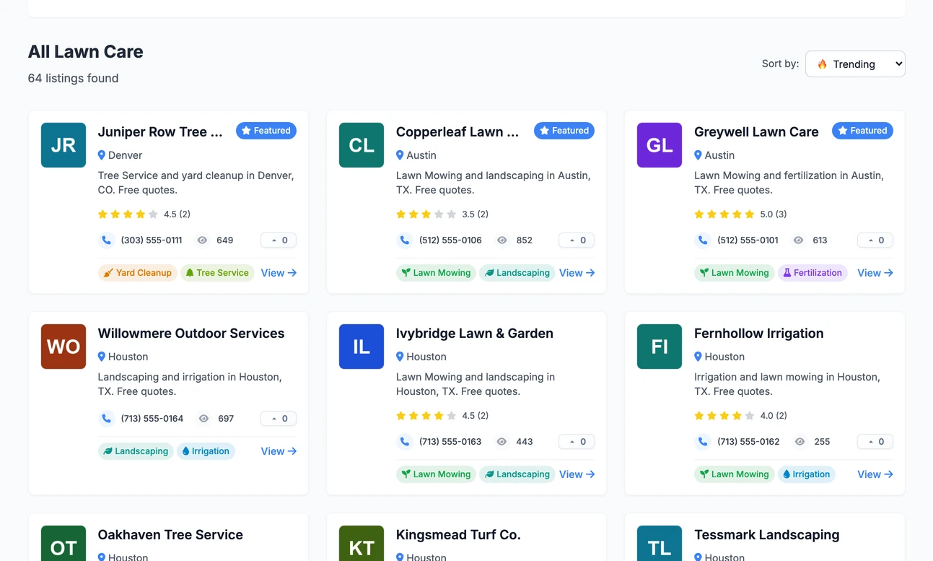This screenshot has width=933, height=561.
Task: Click the IL avatar for Ivybridge Lawn
Action: 362,347
